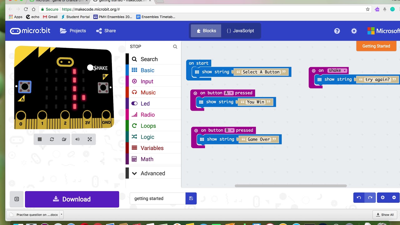Open the shake gesture dropdown

point(337,71)
